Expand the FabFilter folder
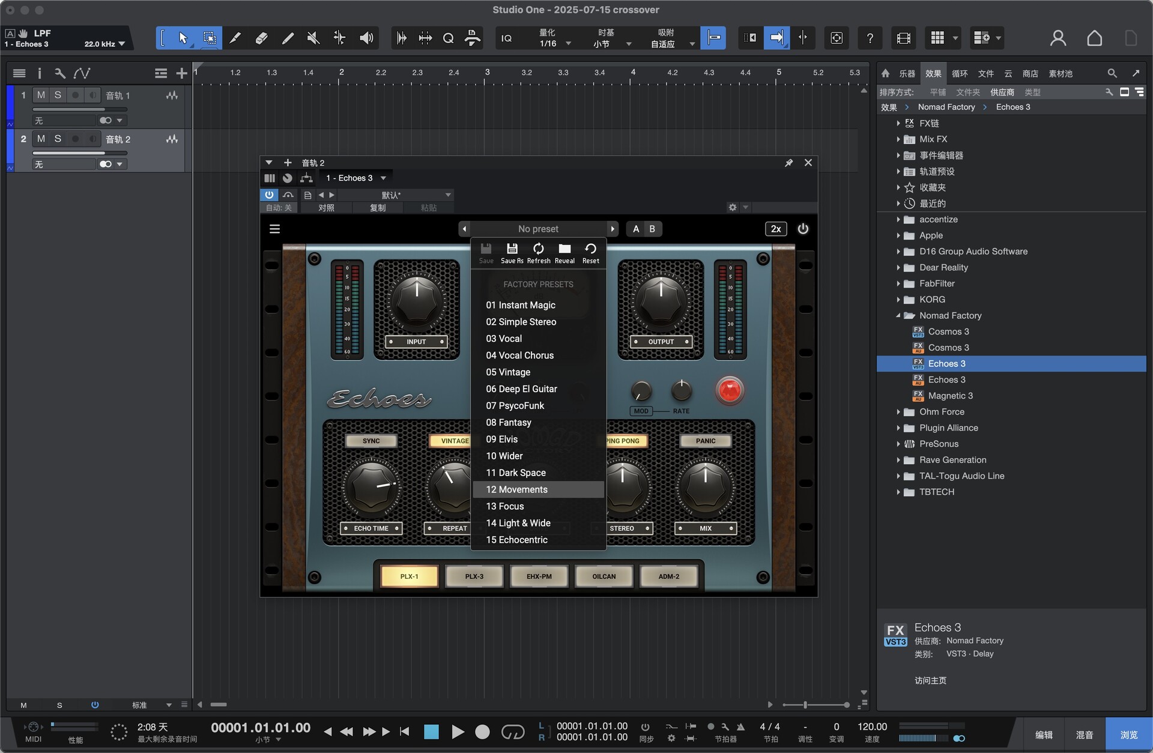The height and width of the screenshot is (753, 1153). [x=898, y=284]
